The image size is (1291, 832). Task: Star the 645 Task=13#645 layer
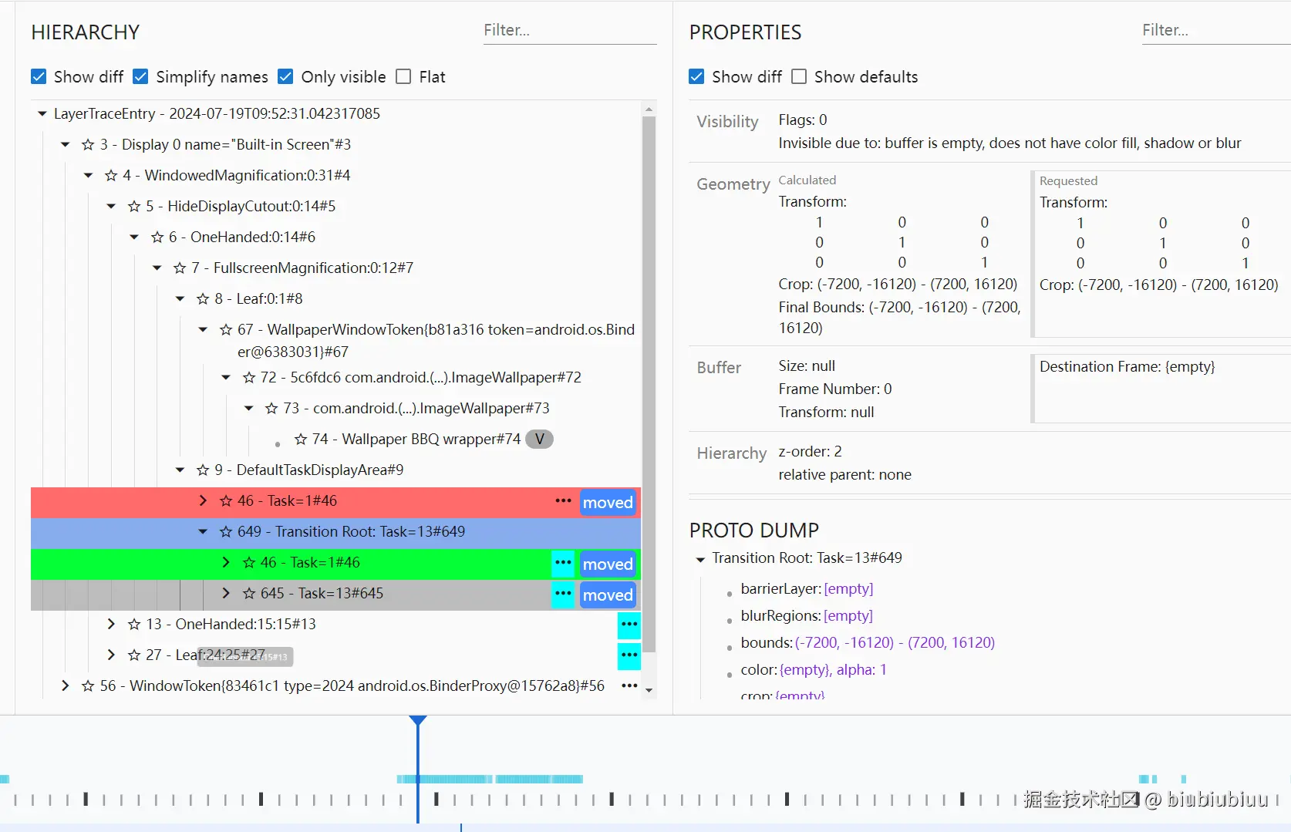[x=249, y=594]
